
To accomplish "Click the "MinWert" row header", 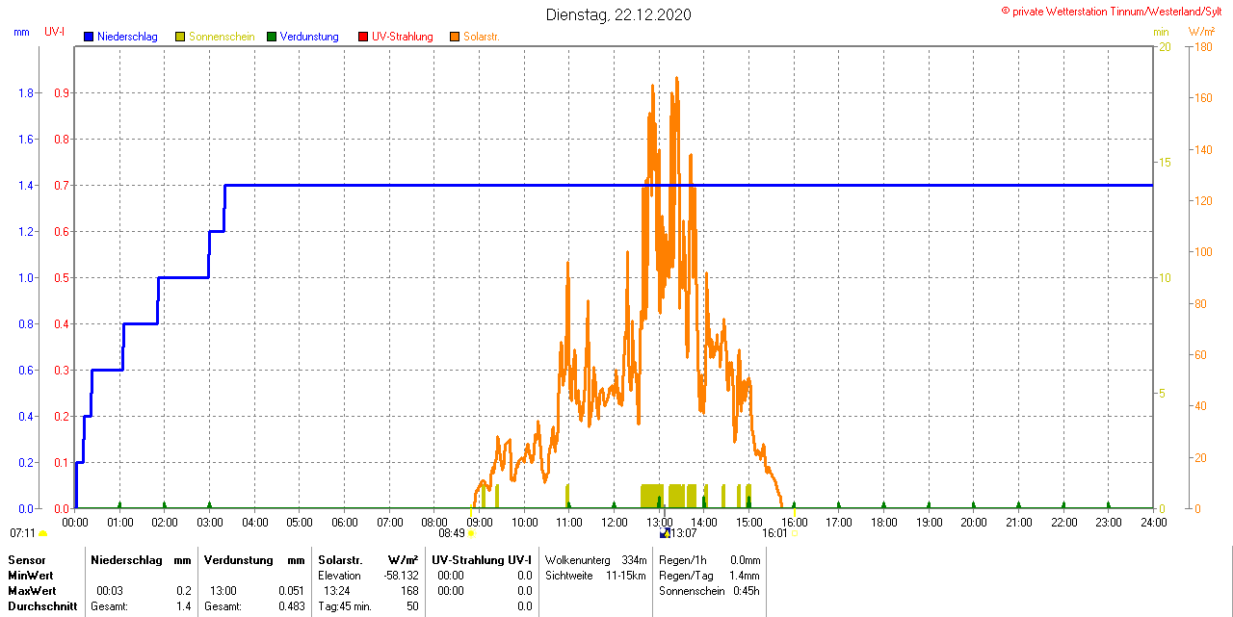I will coord(31,575).
